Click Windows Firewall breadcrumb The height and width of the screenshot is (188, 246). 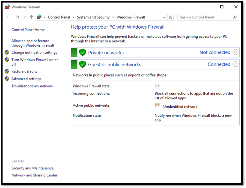[x=130, y=17]
